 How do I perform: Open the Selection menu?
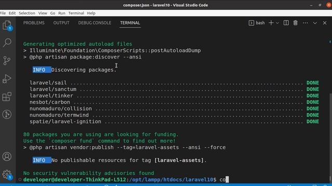[x=27, y=13]
